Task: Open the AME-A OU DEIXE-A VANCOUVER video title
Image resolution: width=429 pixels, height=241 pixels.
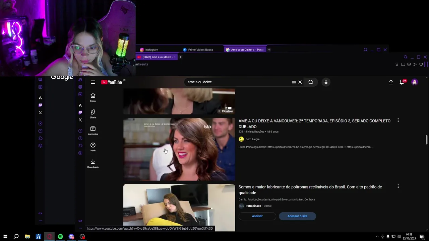Action: pyautogui.click(x=314, y=124)
